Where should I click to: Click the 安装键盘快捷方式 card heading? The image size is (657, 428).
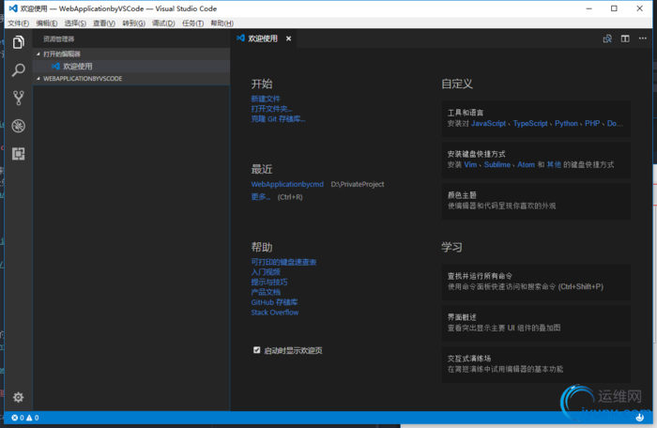(x=477, y=154)
